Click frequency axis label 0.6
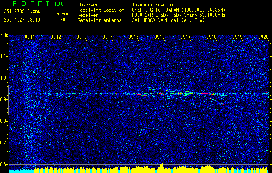Screen dimensions: 272x173 coord(3,164)
